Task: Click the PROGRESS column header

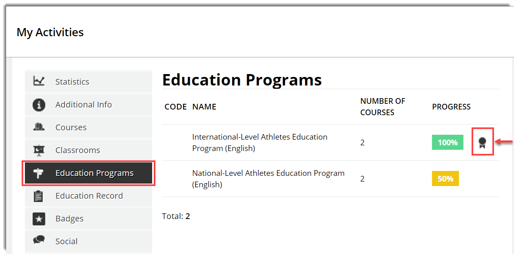Action: 451,107
